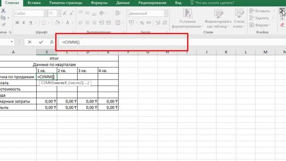Screen dimensions: 286x161
Task: Open the Главная ribbon tab
Action: pos(12,3)
